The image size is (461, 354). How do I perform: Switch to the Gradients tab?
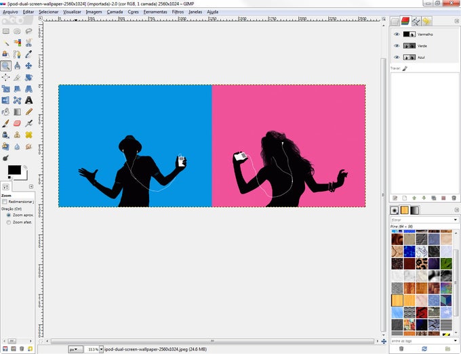pos(414,211)
